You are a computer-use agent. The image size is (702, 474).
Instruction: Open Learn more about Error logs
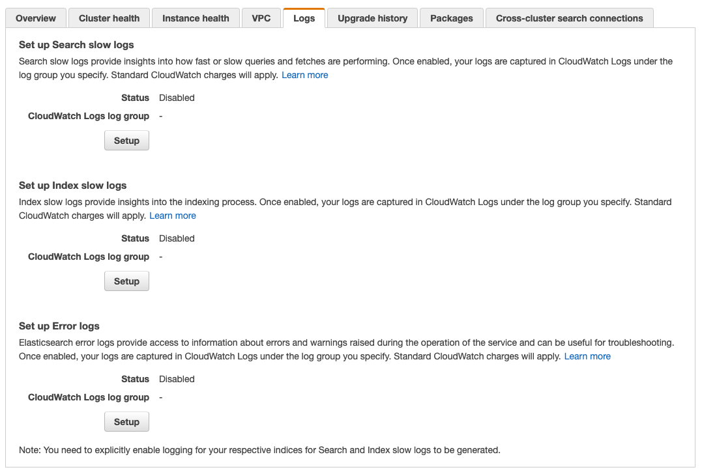587,356
